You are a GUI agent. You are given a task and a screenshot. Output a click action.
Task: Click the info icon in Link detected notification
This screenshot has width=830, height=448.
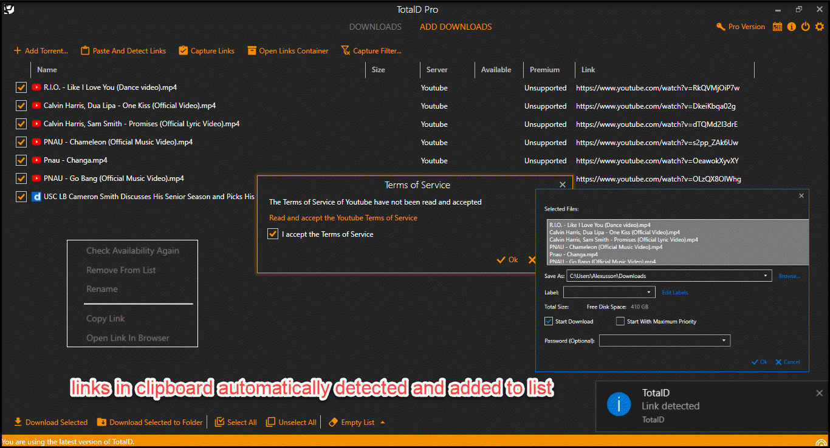[x=619, y=403]
